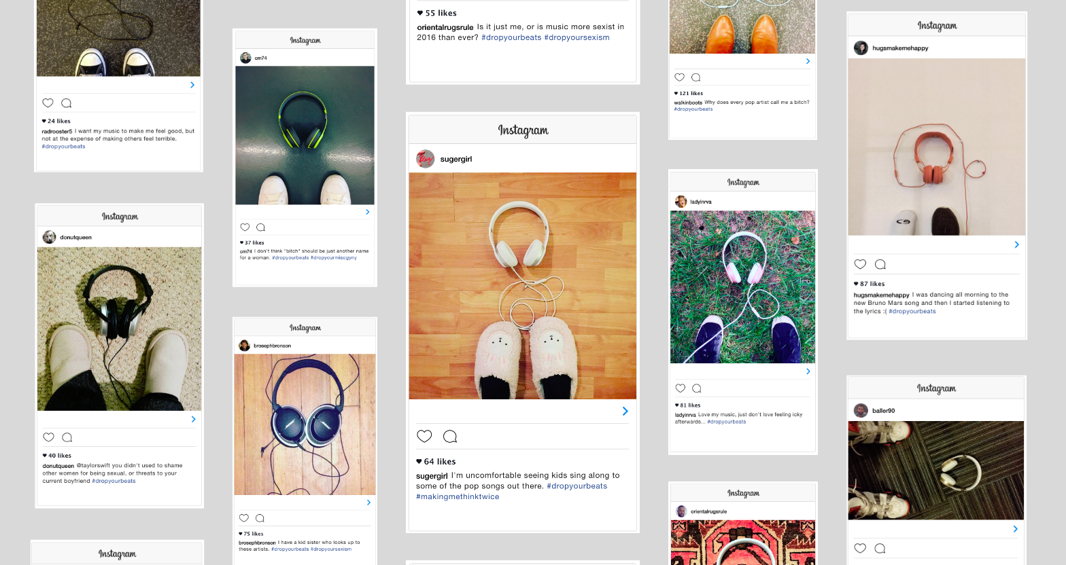This screenshot has height=565, width=1066.
Task: Comment on radrooster5's post
Action: click(67, 103)
